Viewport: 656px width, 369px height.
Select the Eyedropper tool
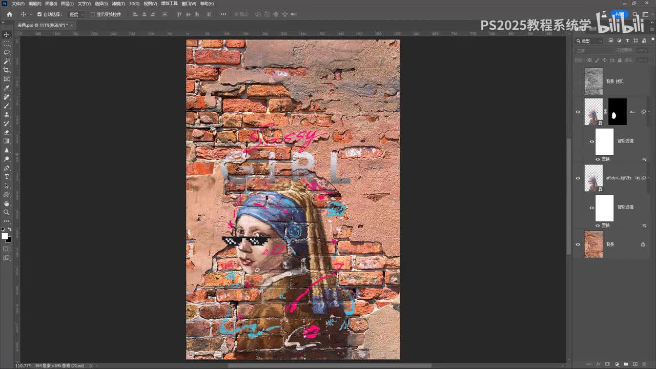click(7, 88)
